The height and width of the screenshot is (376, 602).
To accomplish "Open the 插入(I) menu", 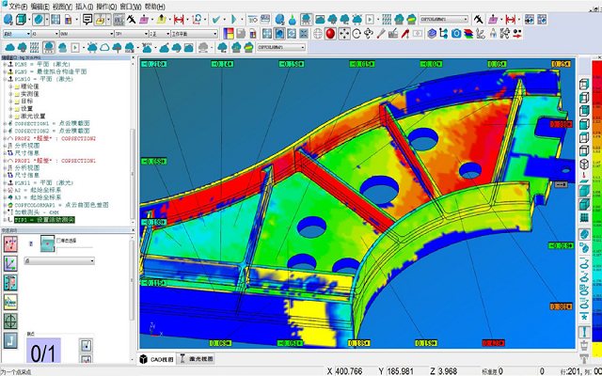I will (x=85, y=7).
